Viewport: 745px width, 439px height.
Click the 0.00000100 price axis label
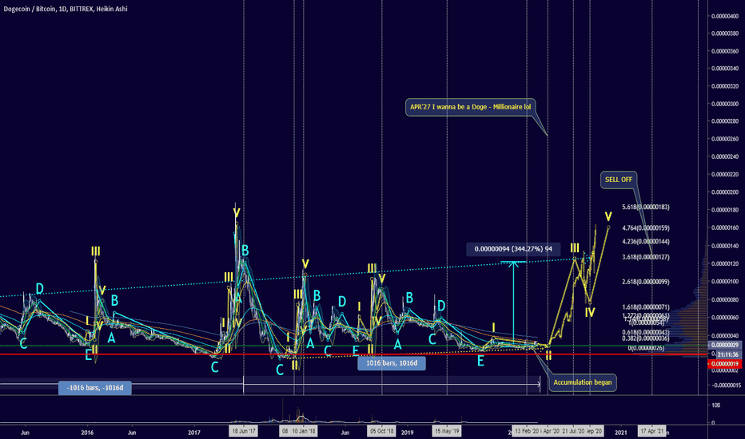click(724, 282)
